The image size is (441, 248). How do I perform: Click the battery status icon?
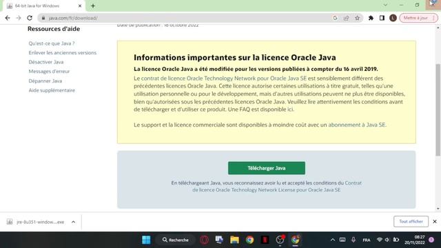point(396,240)
